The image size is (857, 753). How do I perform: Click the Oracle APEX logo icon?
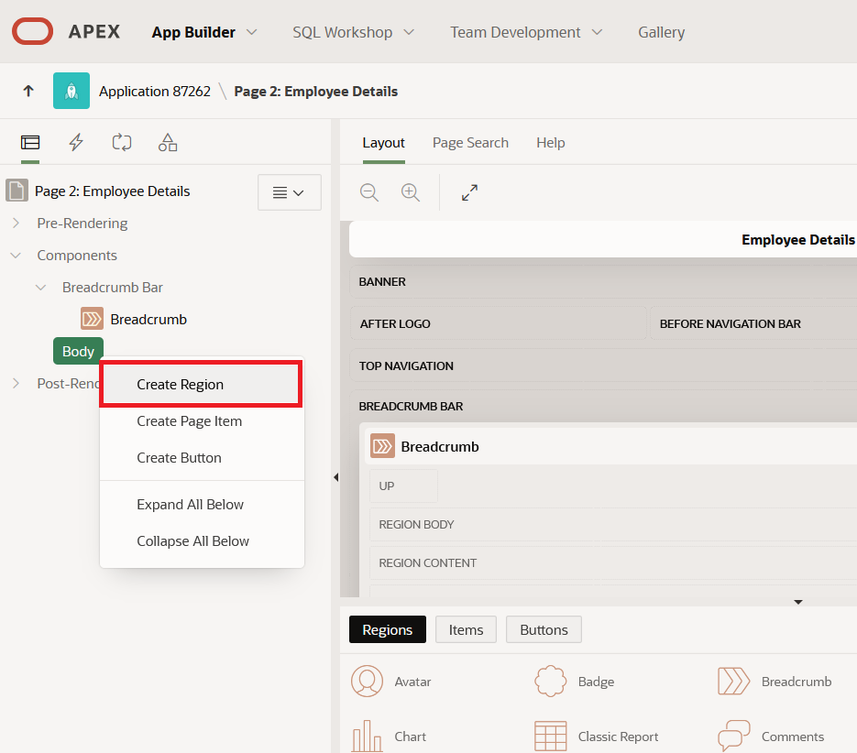tap(33, 31)
